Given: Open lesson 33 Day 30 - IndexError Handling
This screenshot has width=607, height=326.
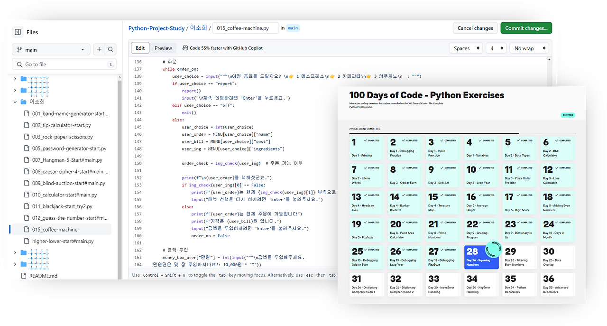Looking at the screenshot, I should (x=443, y=285).
